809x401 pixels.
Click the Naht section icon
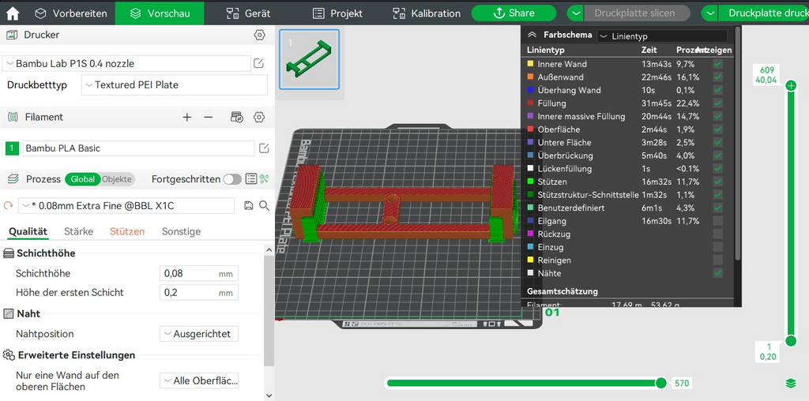click(9, 313)
